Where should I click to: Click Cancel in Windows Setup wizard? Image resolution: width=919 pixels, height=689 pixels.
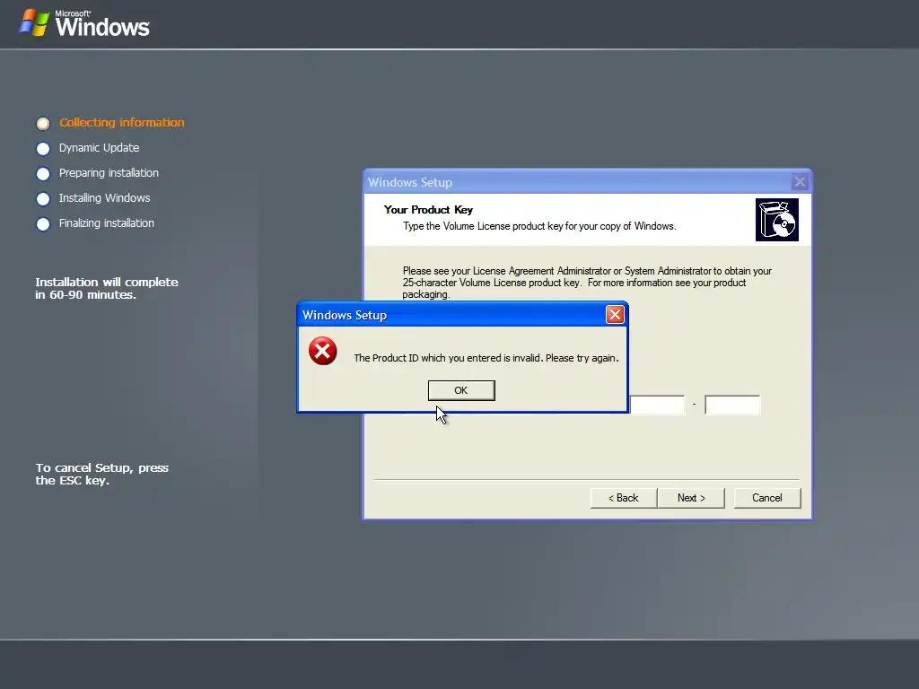point(767,498)
